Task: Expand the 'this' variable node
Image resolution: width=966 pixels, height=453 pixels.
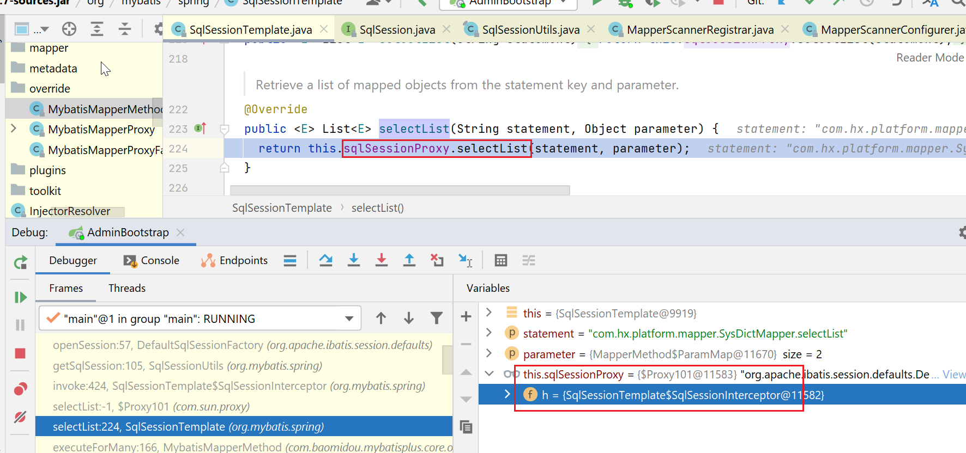Action: [x=489, y=313]
